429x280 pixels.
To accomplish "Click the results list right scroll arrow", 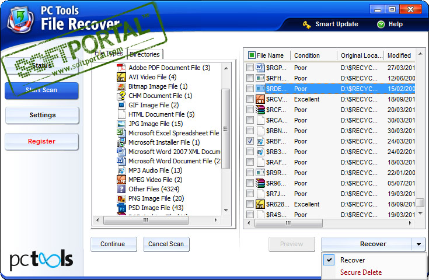I will 410,223.
